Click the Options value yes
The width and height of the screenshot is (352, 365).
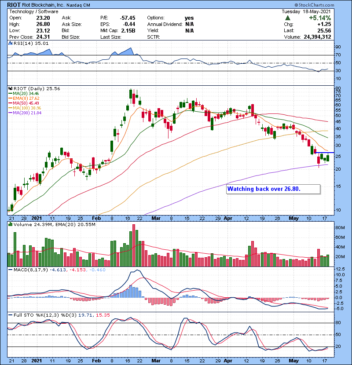189,18
